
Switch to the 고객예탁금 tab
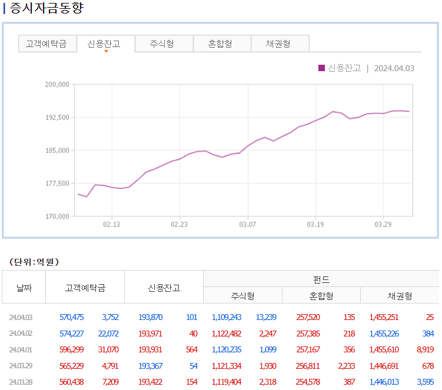pos(47,44)
